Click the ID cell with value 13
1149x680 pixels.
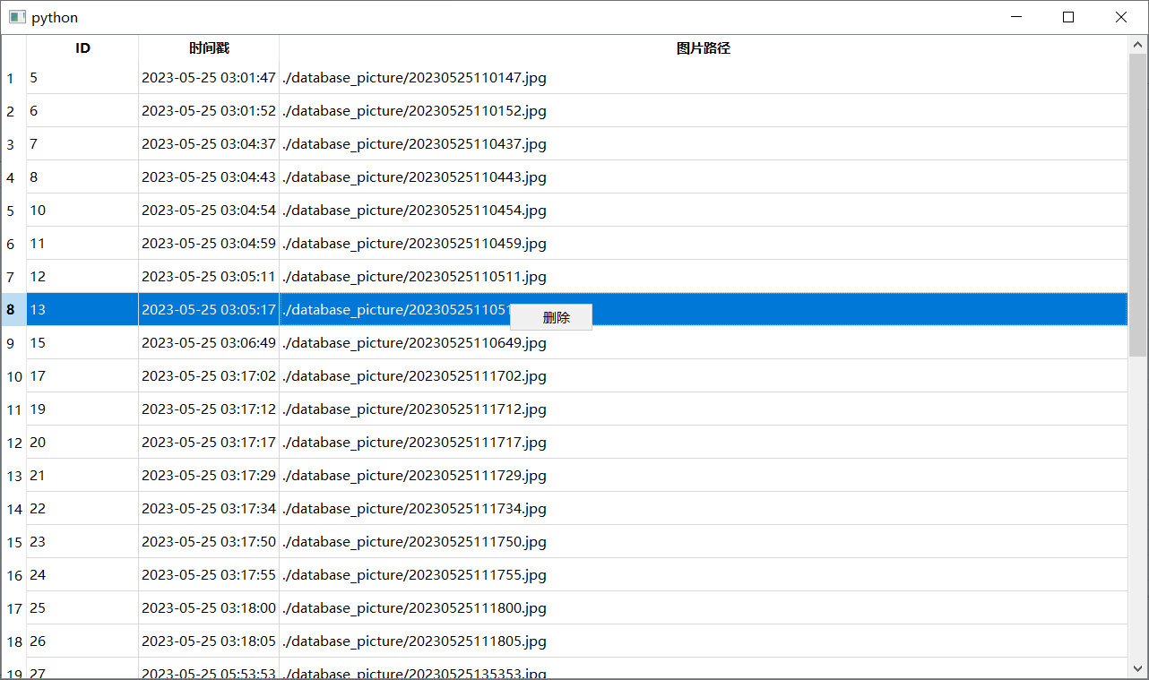click(82, 310)
